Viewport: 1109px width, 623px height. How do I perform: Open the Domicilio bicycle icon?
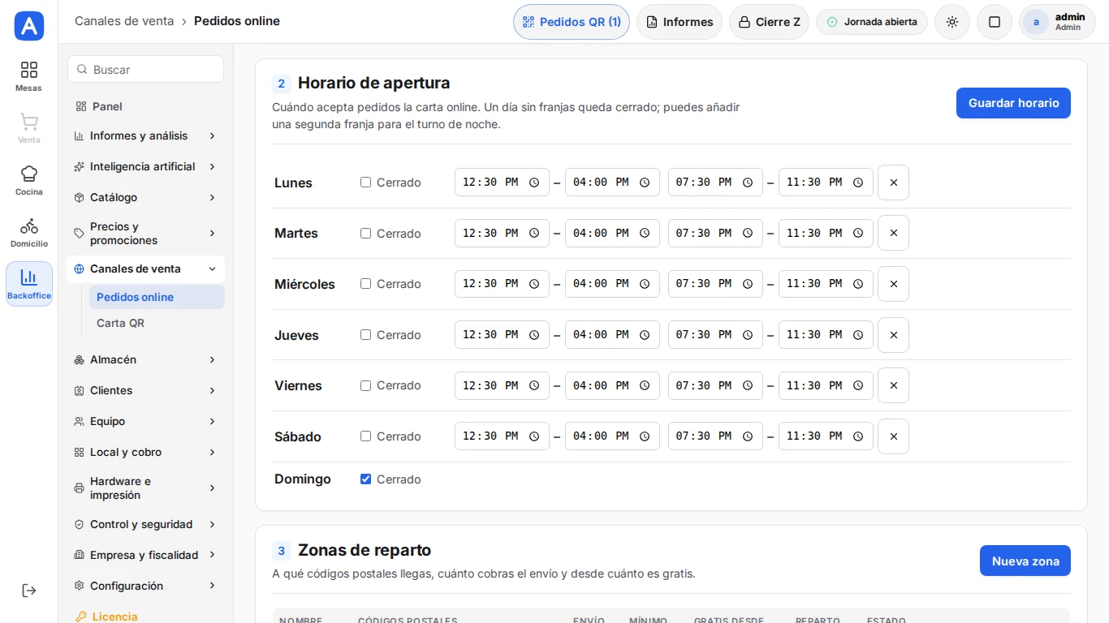tap(29, 232)
